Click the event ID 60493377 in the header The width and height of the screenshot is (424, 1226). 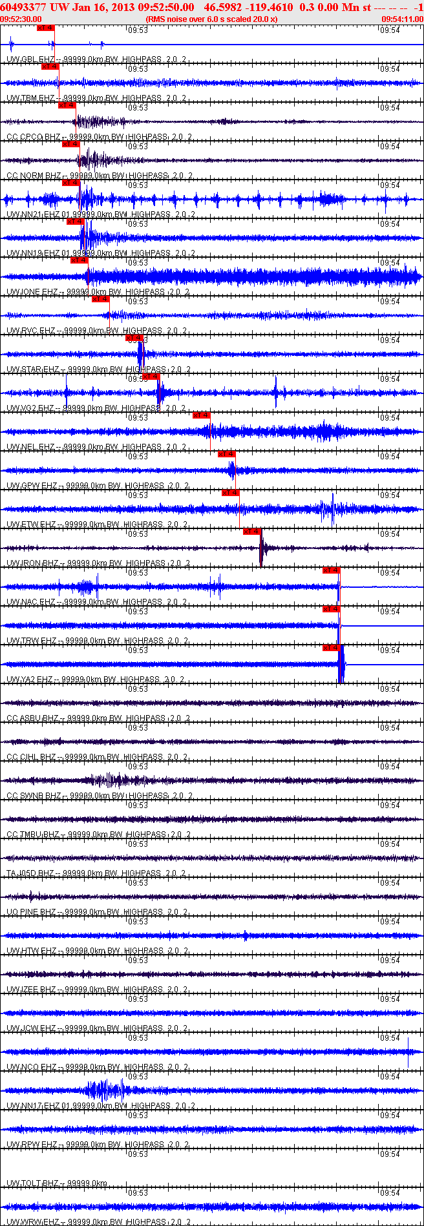[23, 7]
